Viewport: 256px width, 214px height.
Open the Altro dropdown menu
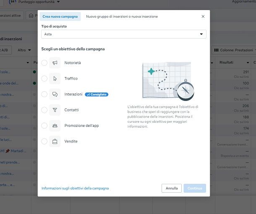pos(24,50)
